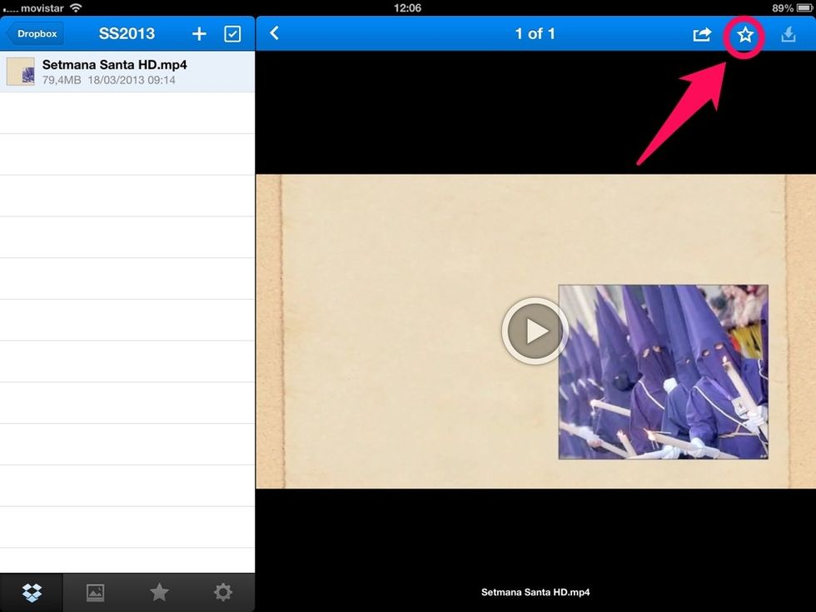The image size is (816, 612).
Task: Tap the star Favorite icon in top toolbar
Action: (744, 34)
